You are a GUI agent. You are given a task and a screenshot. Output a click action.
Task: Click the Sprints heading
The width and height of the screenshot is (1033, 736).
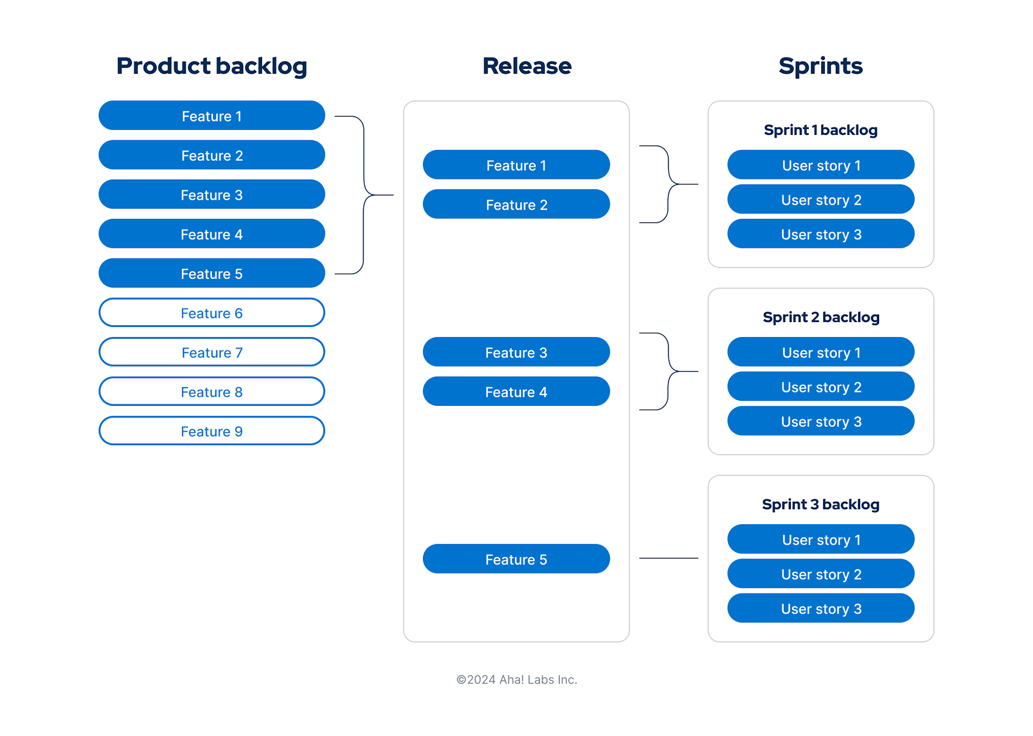tap(820, 66)
